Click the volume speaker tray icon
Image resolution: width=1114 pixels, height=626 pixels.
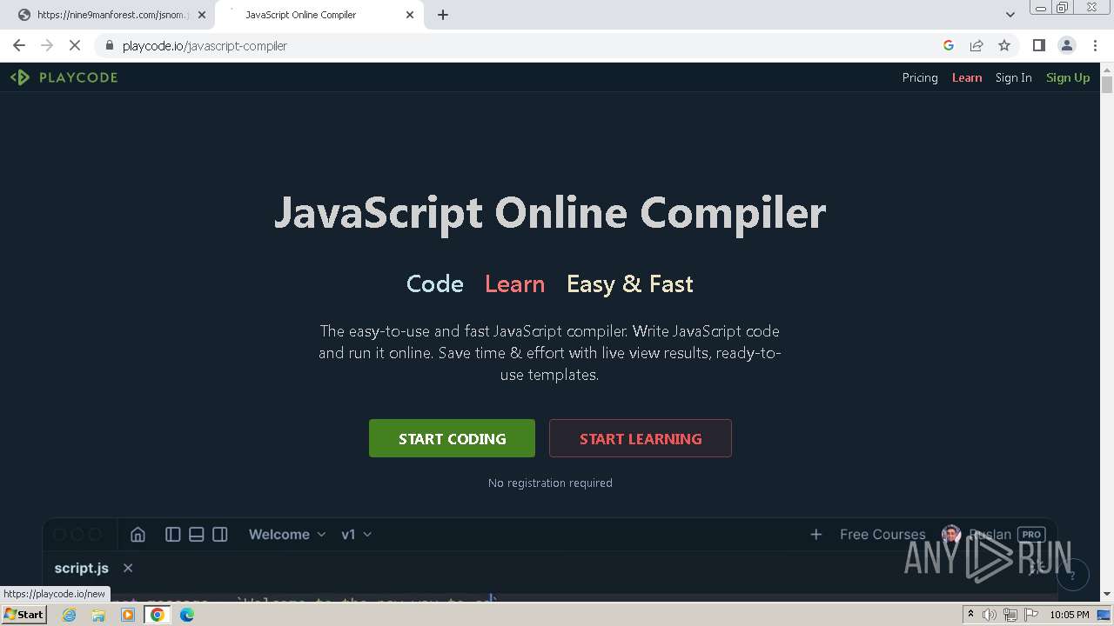[990, 615]
